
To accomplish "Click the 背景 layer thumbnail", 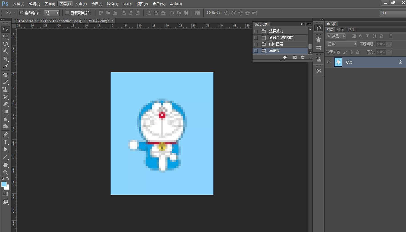I will coord(338,62).
